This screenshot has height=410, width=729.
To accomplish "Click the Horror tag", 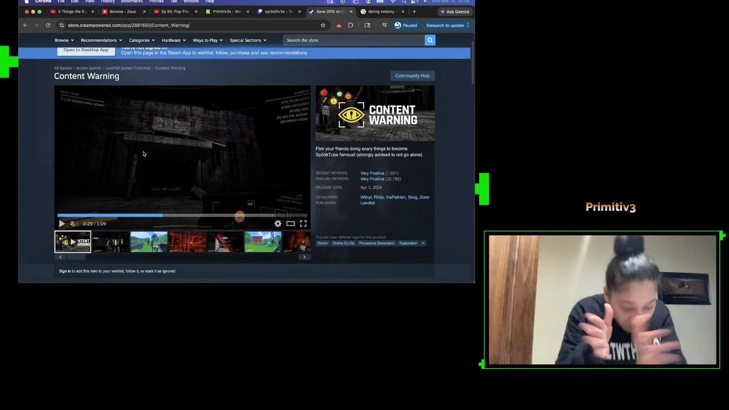I will tap(323, 243).
